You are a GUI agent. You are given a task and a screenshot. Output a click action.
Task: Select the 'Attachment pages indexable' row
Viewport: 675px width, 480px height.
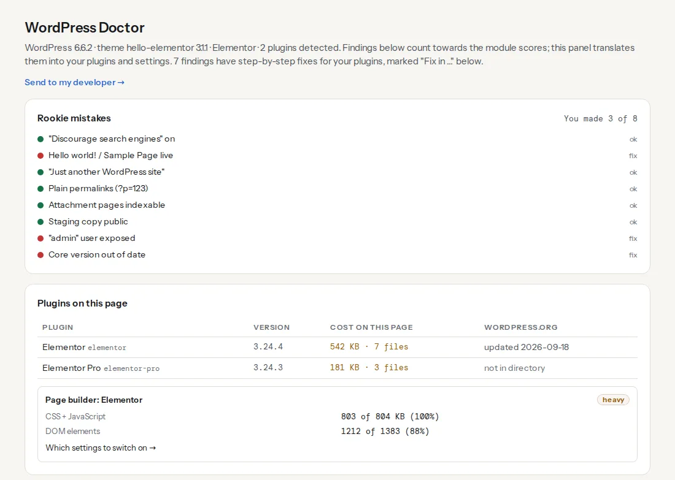point(337,205)
